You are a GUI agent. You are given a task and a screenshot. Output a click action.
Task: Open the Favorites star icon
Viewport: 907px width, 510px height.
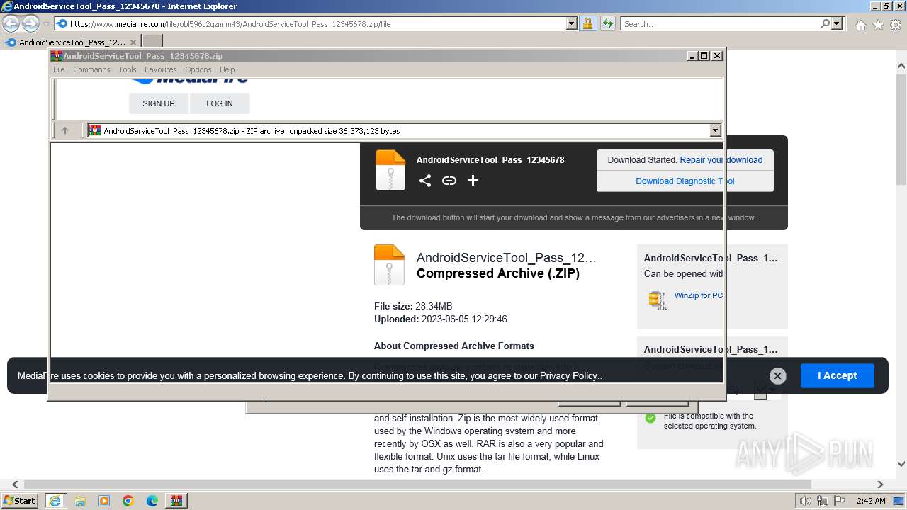pos(878,25)
